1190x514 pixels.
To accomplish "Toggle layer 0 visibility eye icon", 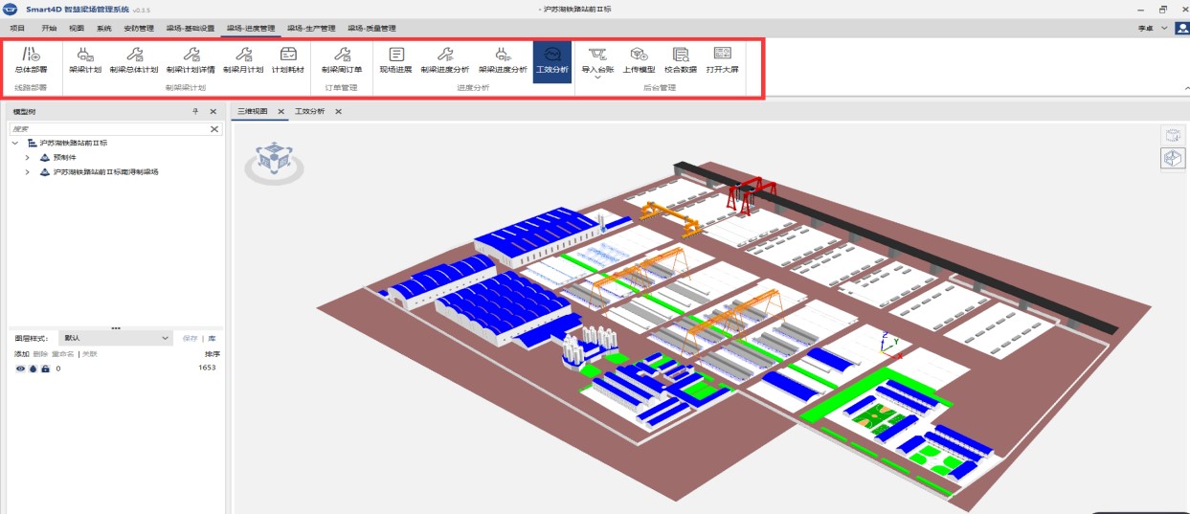I will point(20,369).
